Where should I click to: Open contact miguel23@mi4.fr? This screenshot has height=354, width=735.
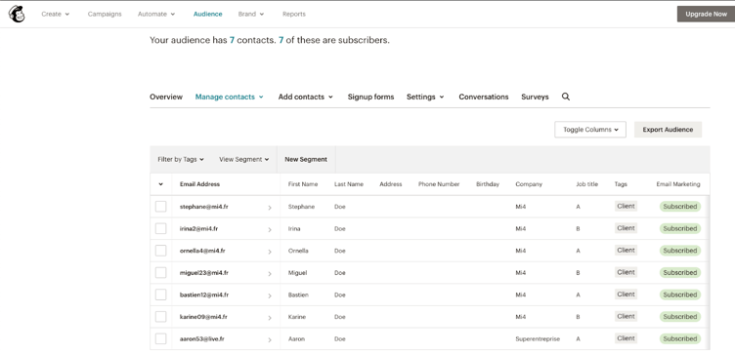point(204,273)
